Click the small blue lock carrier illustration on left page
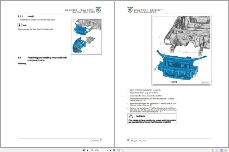Screen dimensions: 229x152 (87, 37)
